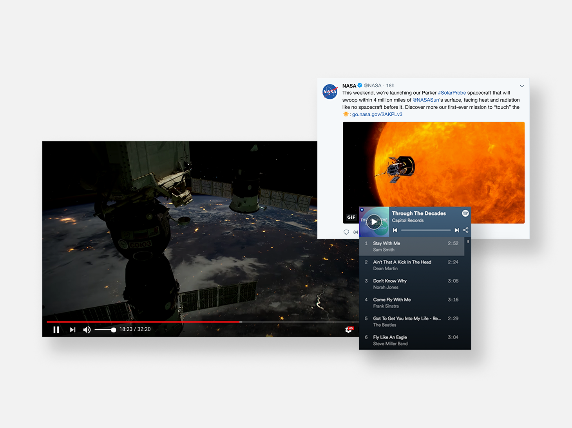Mute the video volume speaker icon

[87, 330]
